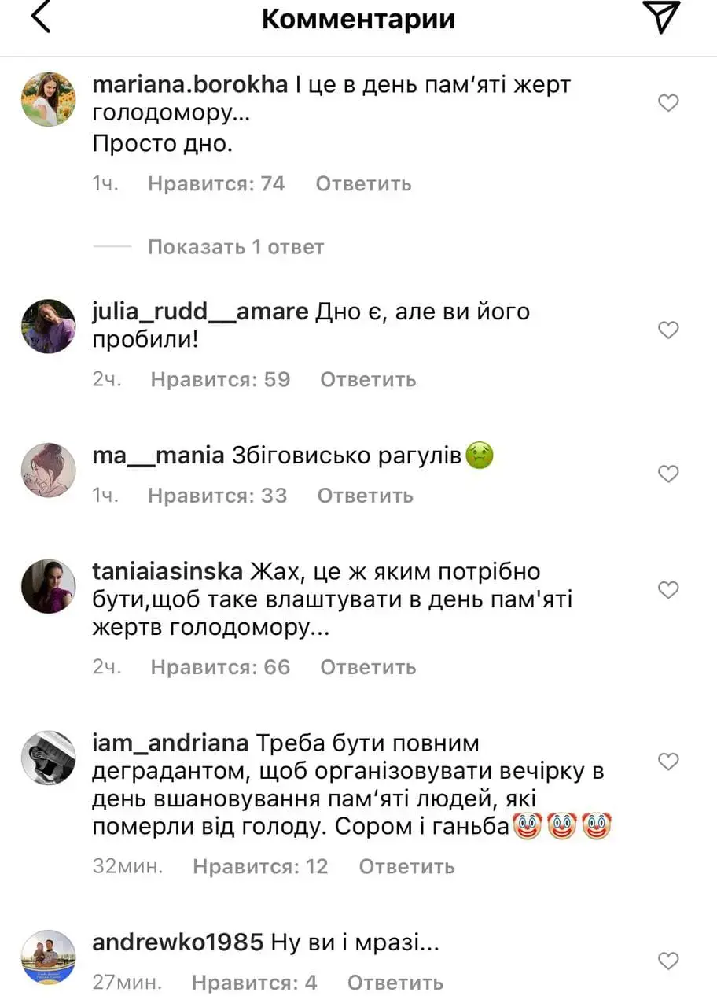Viewport: 717px width, 1007px height.
Task: Like mariana.borokha's comment with the heart
Action: click(667, 103)
